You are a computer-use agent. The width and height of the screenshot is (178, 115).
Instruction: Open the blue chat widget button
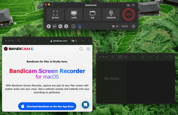(x=85, y=105)
